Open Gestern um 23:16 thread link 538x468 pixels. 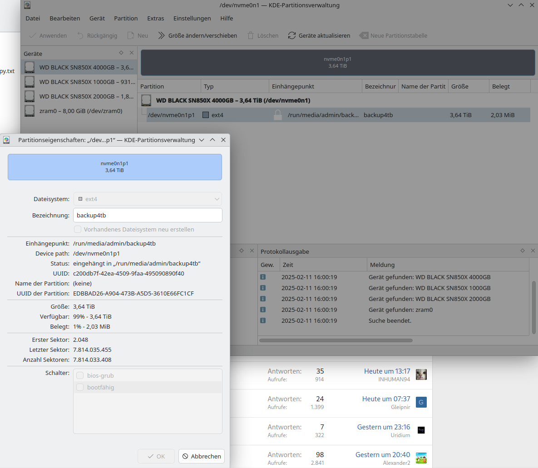click(384, 427)
